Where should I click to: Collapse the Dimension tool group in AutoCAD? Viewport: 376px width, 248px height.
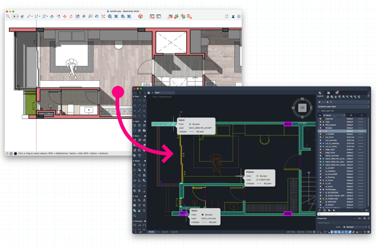click(134, 221)
